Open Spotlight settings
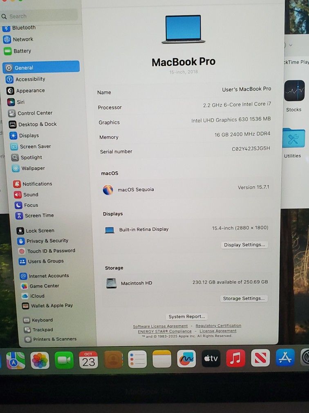309x413 pixels. [x=27, y=157]
